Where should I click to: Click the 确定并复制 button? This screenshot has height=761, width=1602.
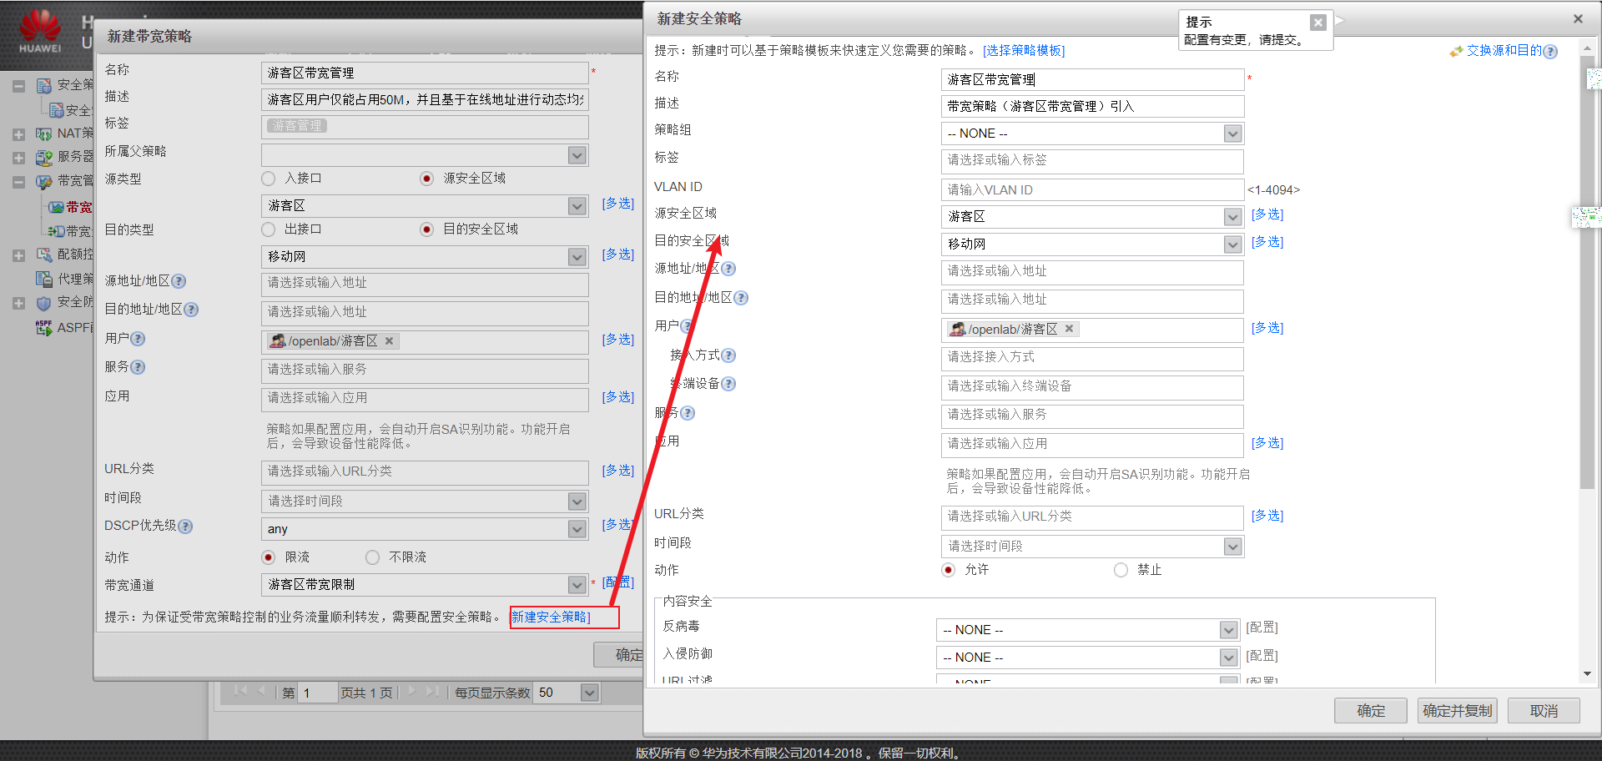click(1458, 711)
